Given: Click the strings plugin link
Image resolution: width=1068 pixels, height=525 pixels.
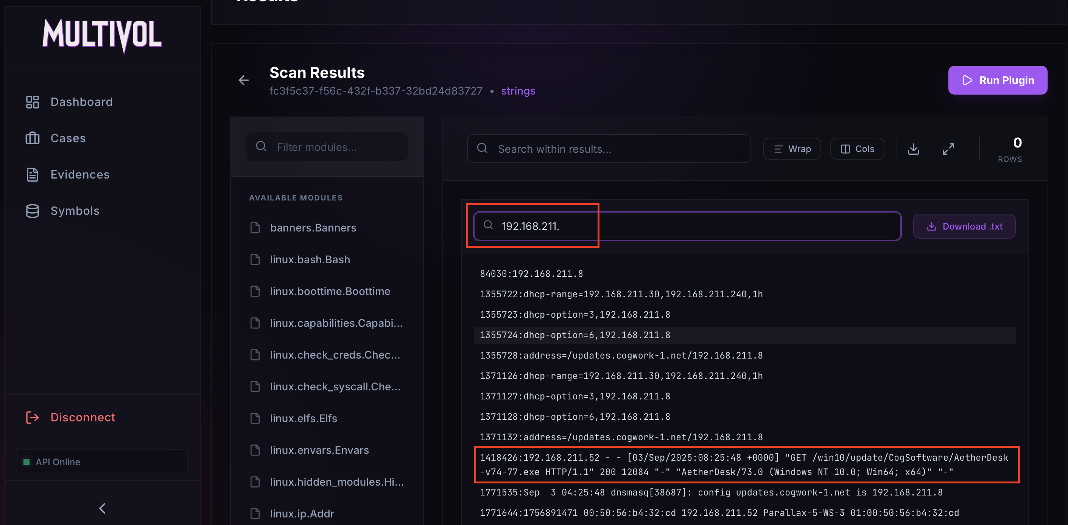Looking at the screenshot, I should [518, 91].
